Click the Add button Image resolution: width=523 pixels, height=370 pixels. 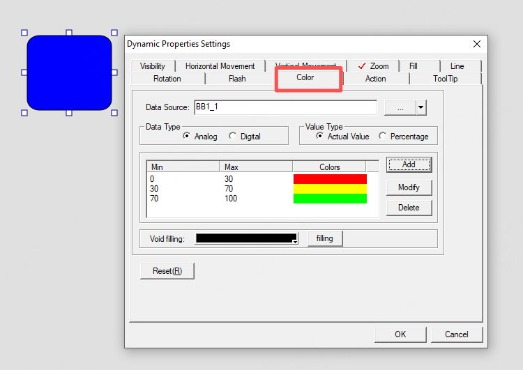pos(409,164)
